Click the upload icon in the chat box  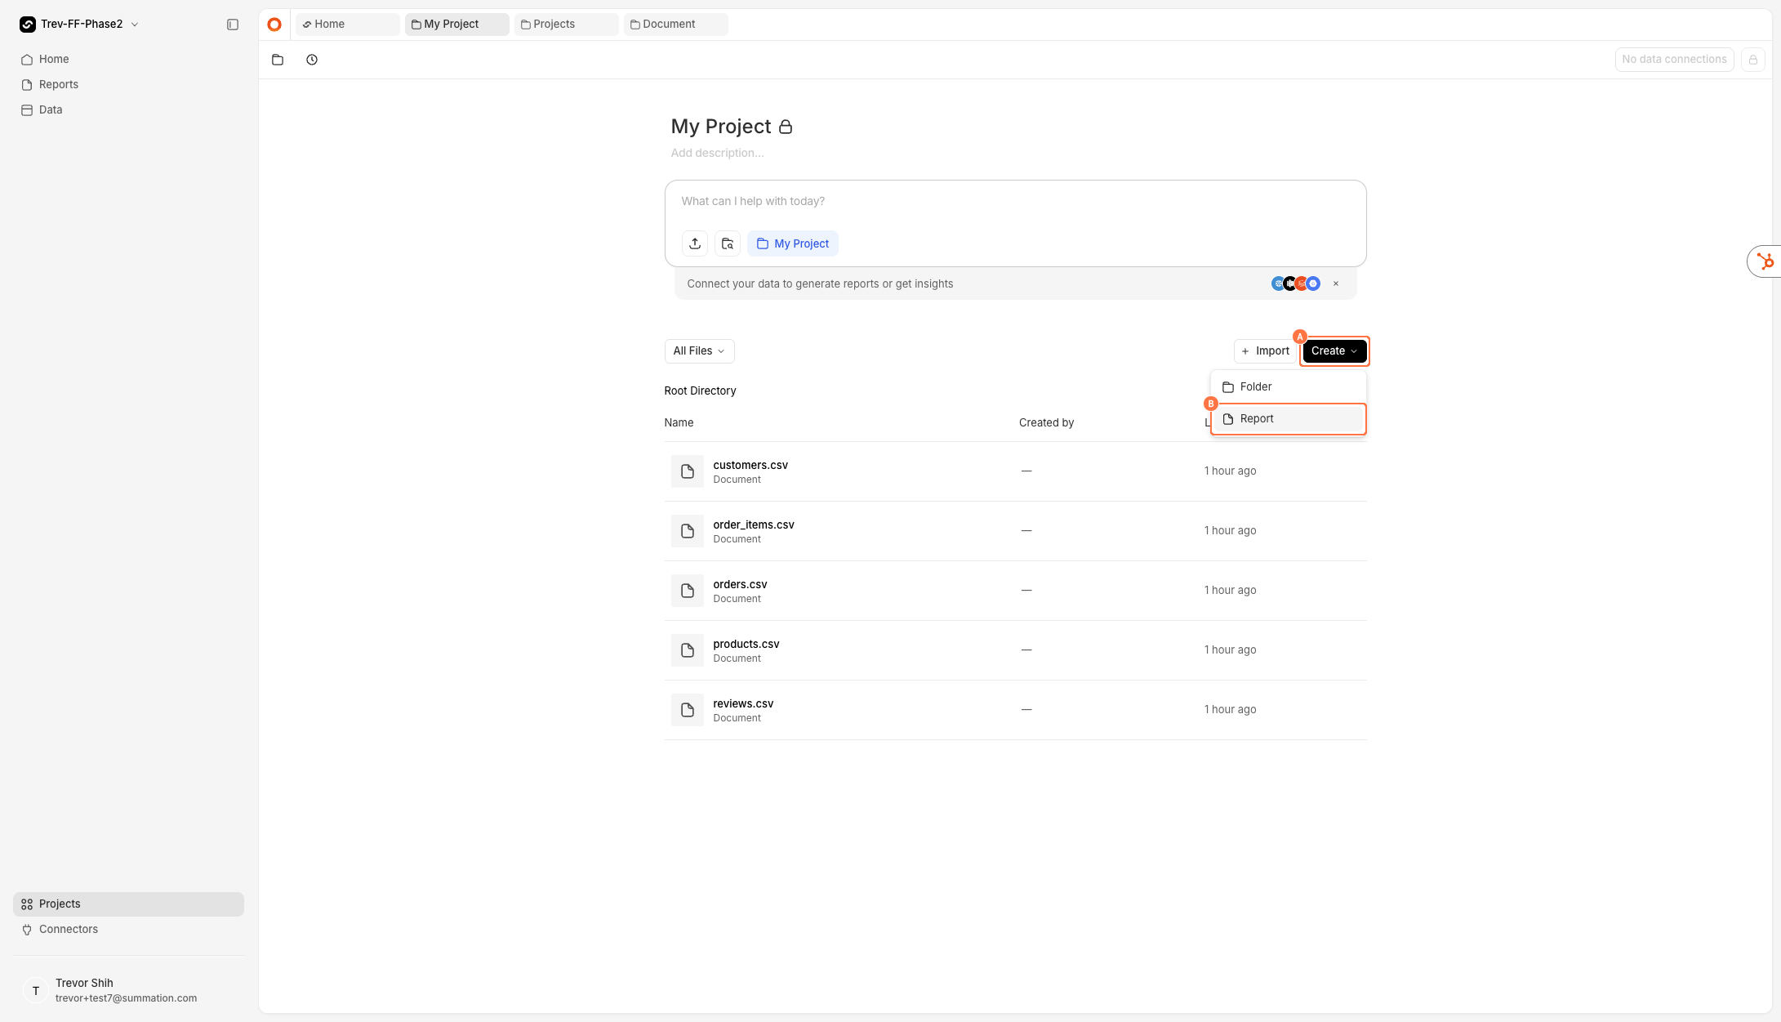(695, 243)
